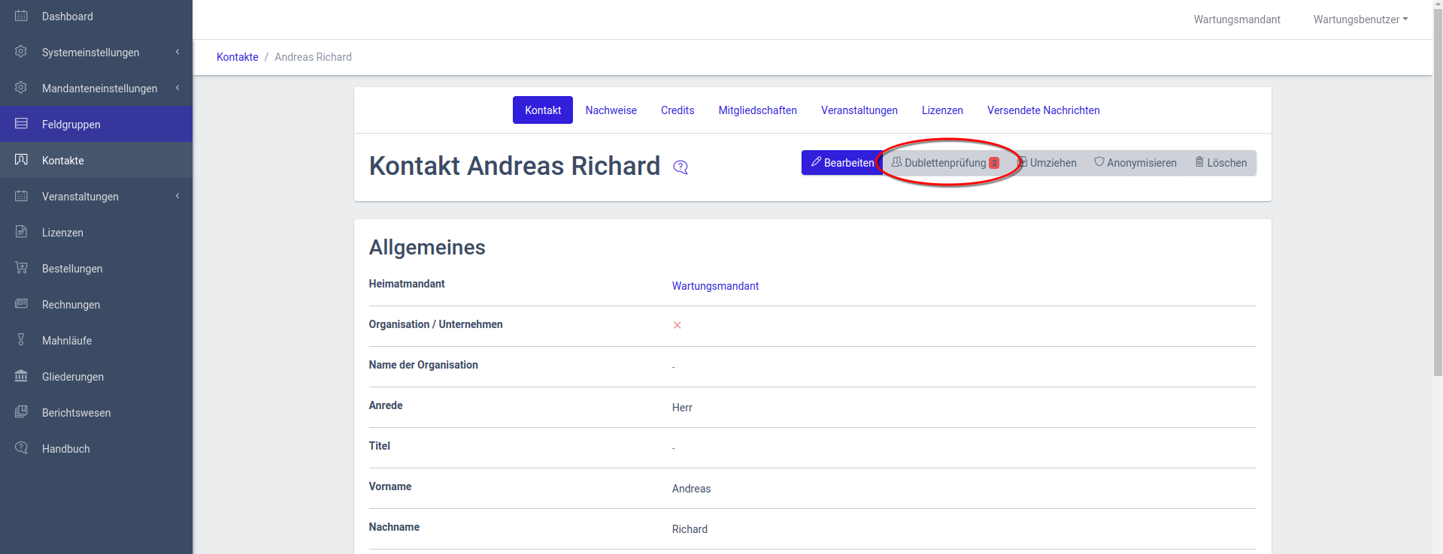This screenshot has width=1443, height=554.
Task: Click the Feldgruppen list icon
Action: click(21, 124)
